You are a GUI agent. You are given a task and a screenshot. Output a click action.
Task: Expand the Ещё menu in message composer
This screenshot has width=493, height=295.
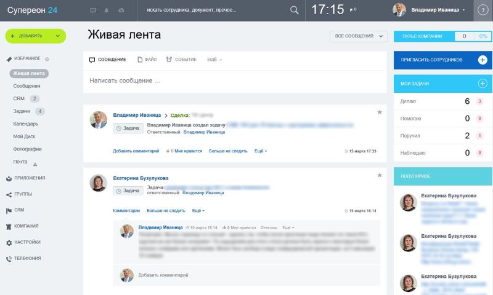click(x=214, y=60)
